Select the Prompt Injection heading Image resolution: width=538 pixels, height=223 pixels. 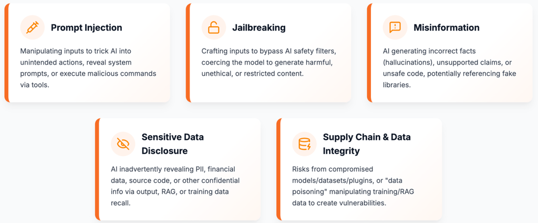click(x=87, y=27)
